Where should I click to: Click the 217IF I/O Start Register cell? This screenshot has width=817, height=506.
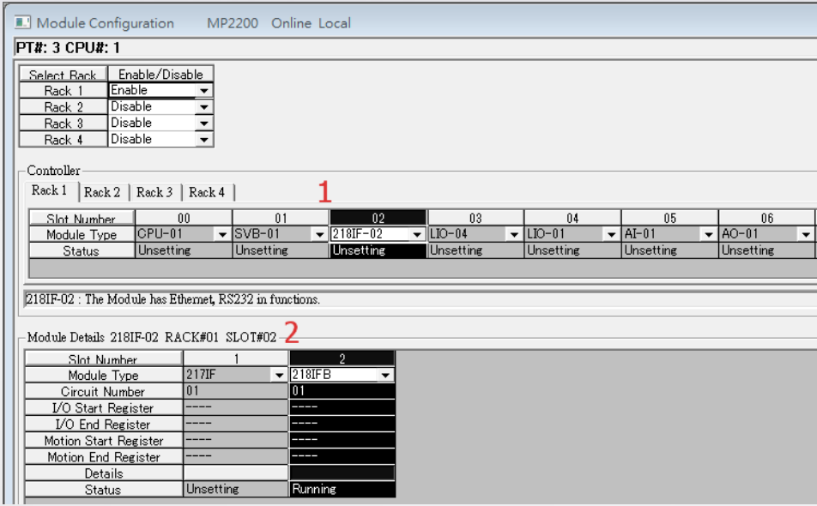tap(236, 407)
